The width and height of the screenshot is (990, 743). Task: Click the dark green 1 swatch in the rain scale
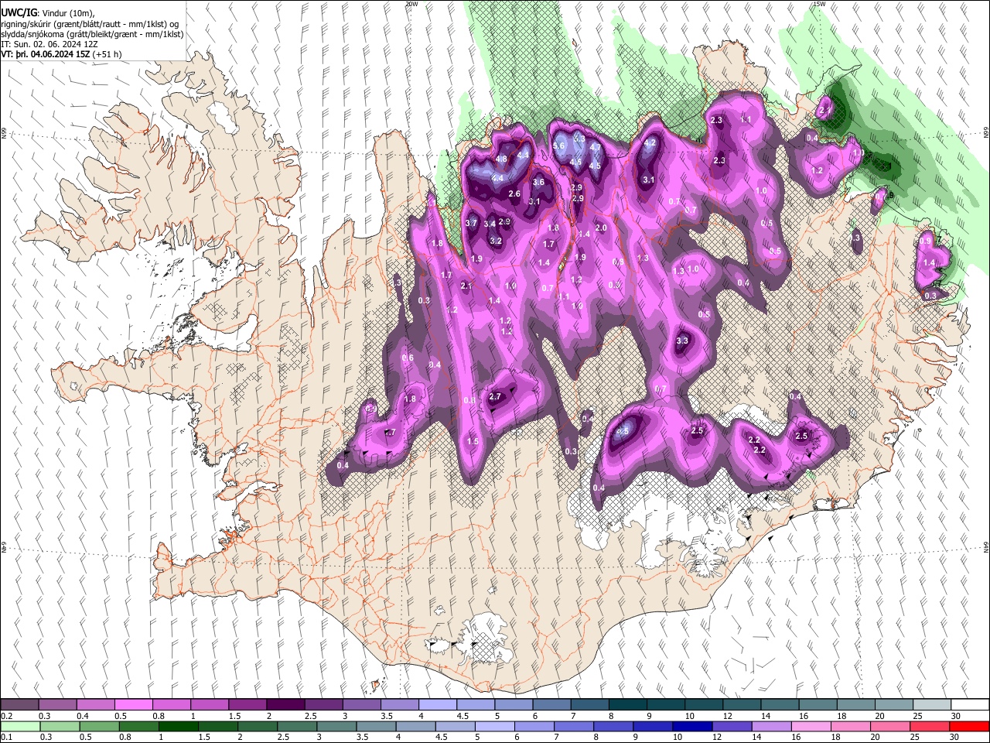click(x=178, y=726)
